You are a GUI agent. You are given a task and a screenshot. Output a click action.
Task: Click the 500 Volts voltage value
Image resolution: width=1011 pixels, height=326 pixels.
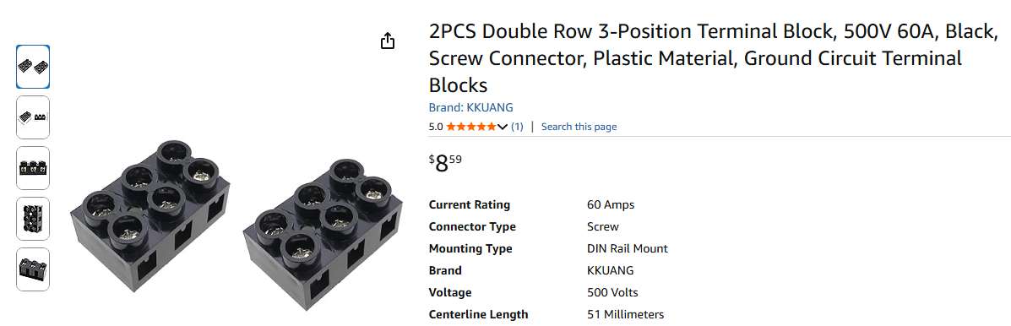point(612,292)
